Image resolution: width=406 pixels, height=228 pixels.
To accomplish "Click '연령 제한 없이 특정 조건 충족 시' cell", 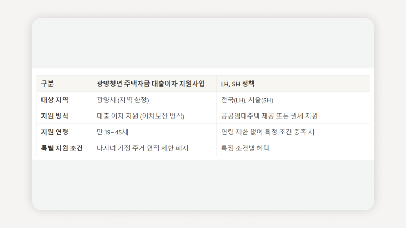I will click(x=293, y=132).
